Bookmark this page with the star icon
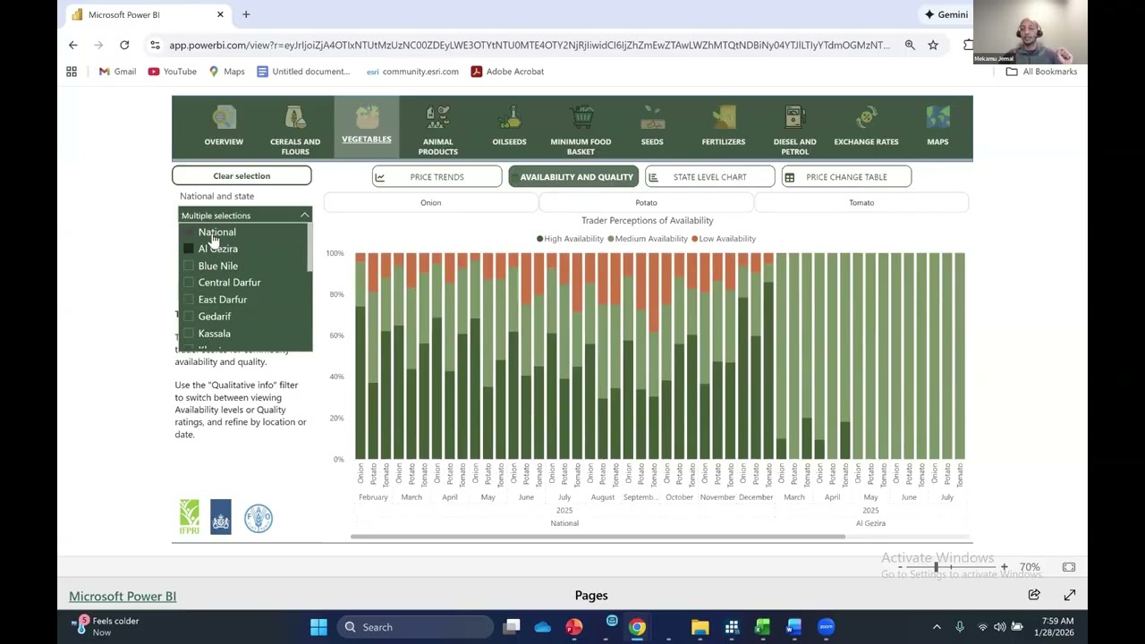Viewport: 1145px width, 644px height. (x=933, y=45)
